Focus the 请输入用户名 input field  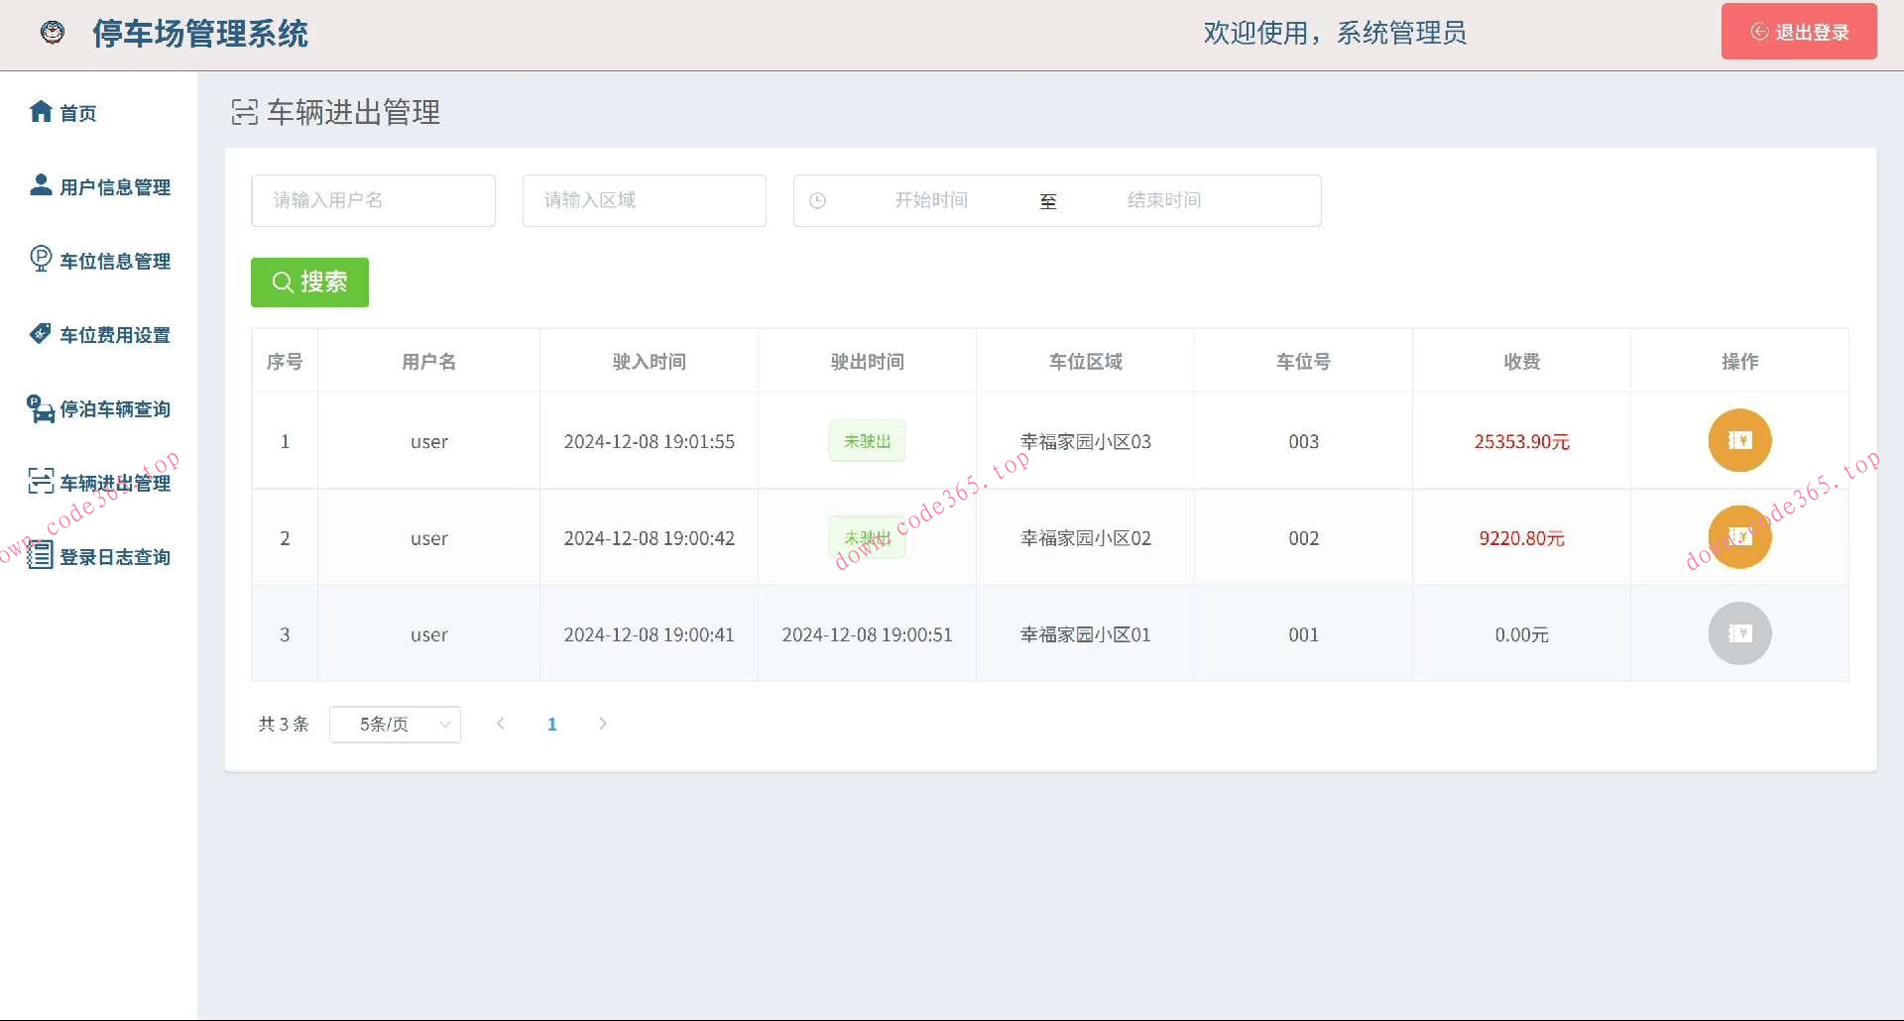click(x=373, y=200)
